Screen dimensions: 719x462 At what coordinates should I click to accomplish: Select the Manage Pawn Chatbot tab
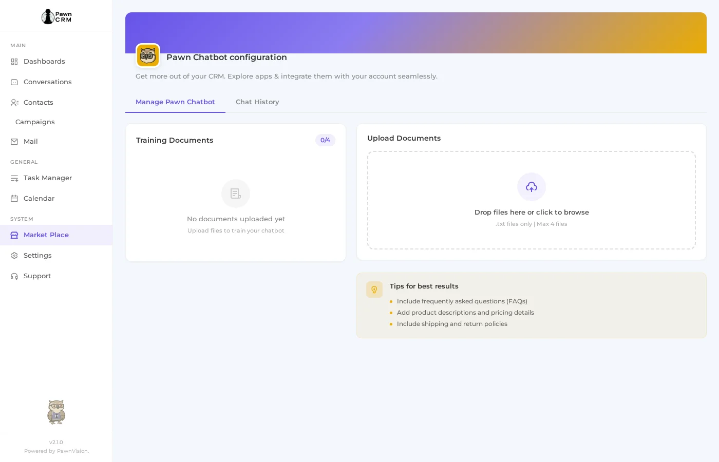point(175,102)
